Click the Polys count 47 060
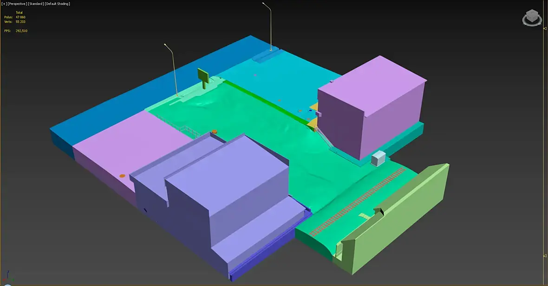Image resolution: width=548 pixels, height=286 pixels. 20,17
